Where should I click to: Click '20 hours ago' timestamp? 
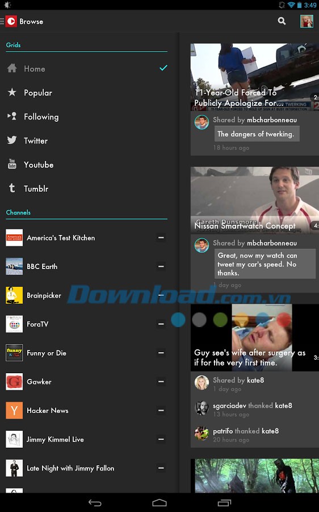point(231,440)
